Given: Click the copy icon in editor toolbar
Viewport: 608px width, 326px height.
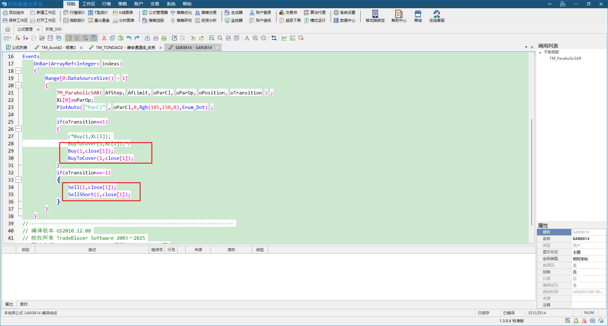Looking at the screenshot, I should coord(112,38).
